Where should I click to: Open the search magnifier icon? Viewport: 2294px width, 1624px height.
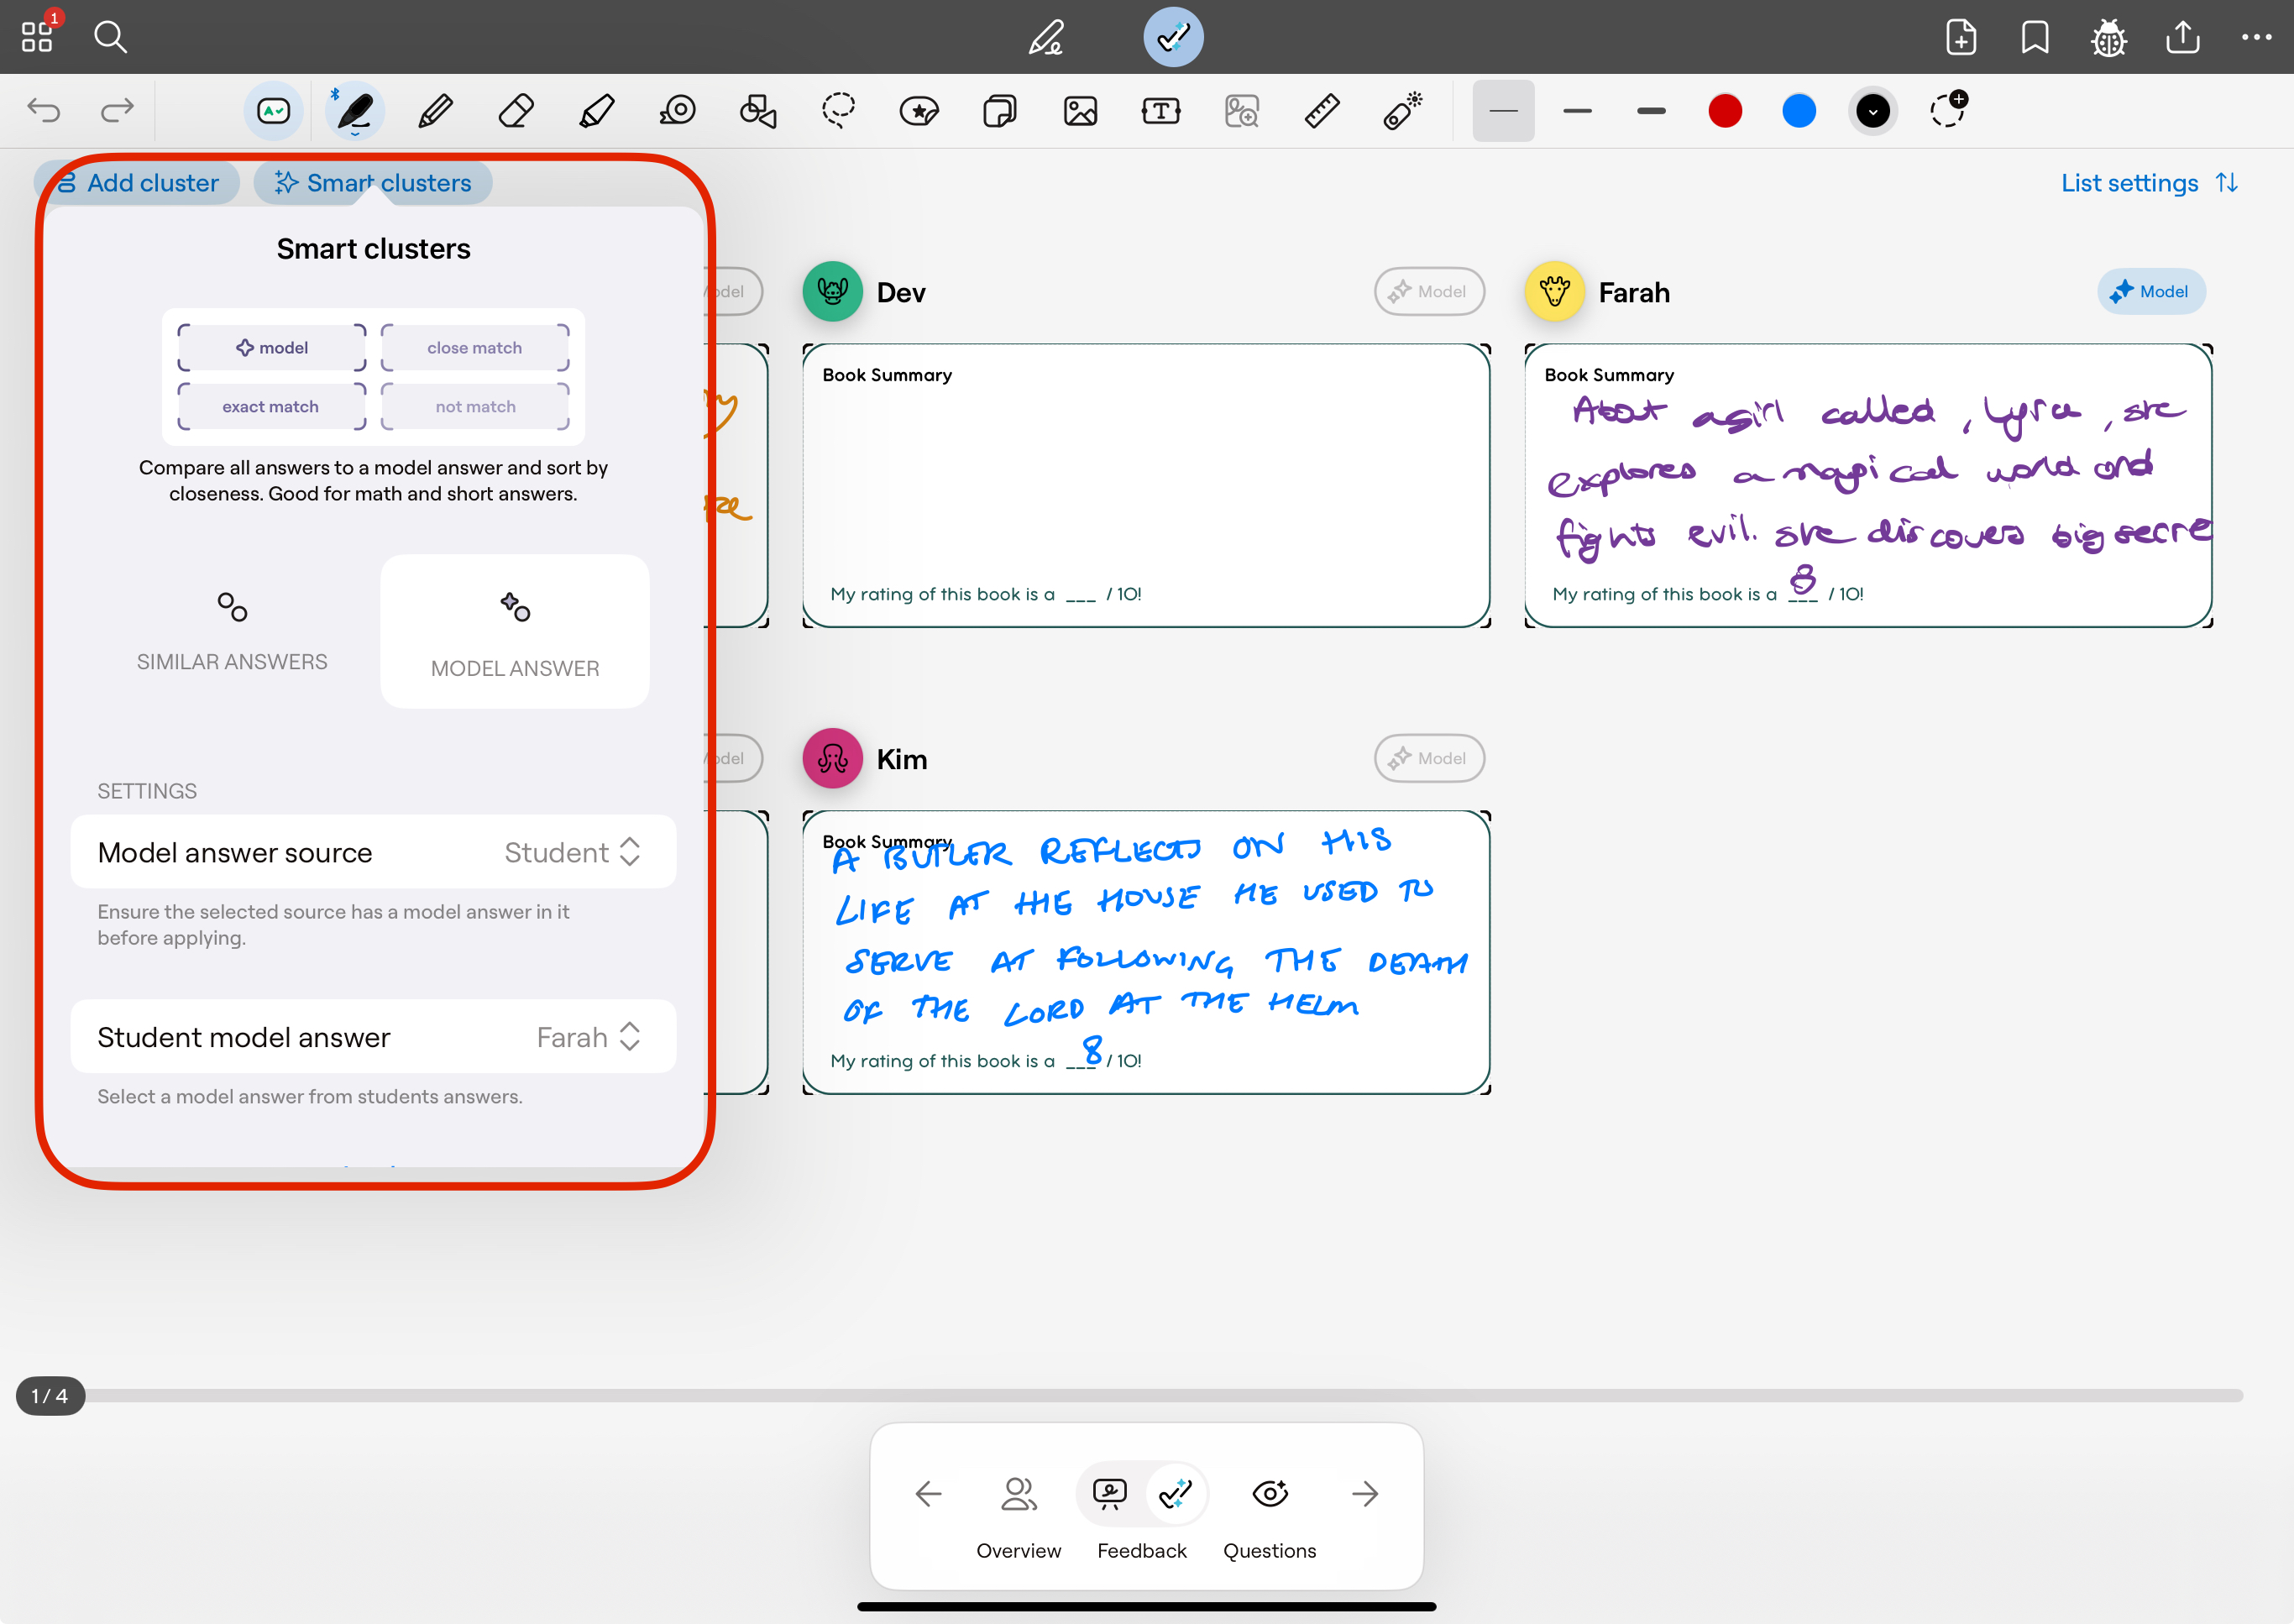(x=110, y=37)
